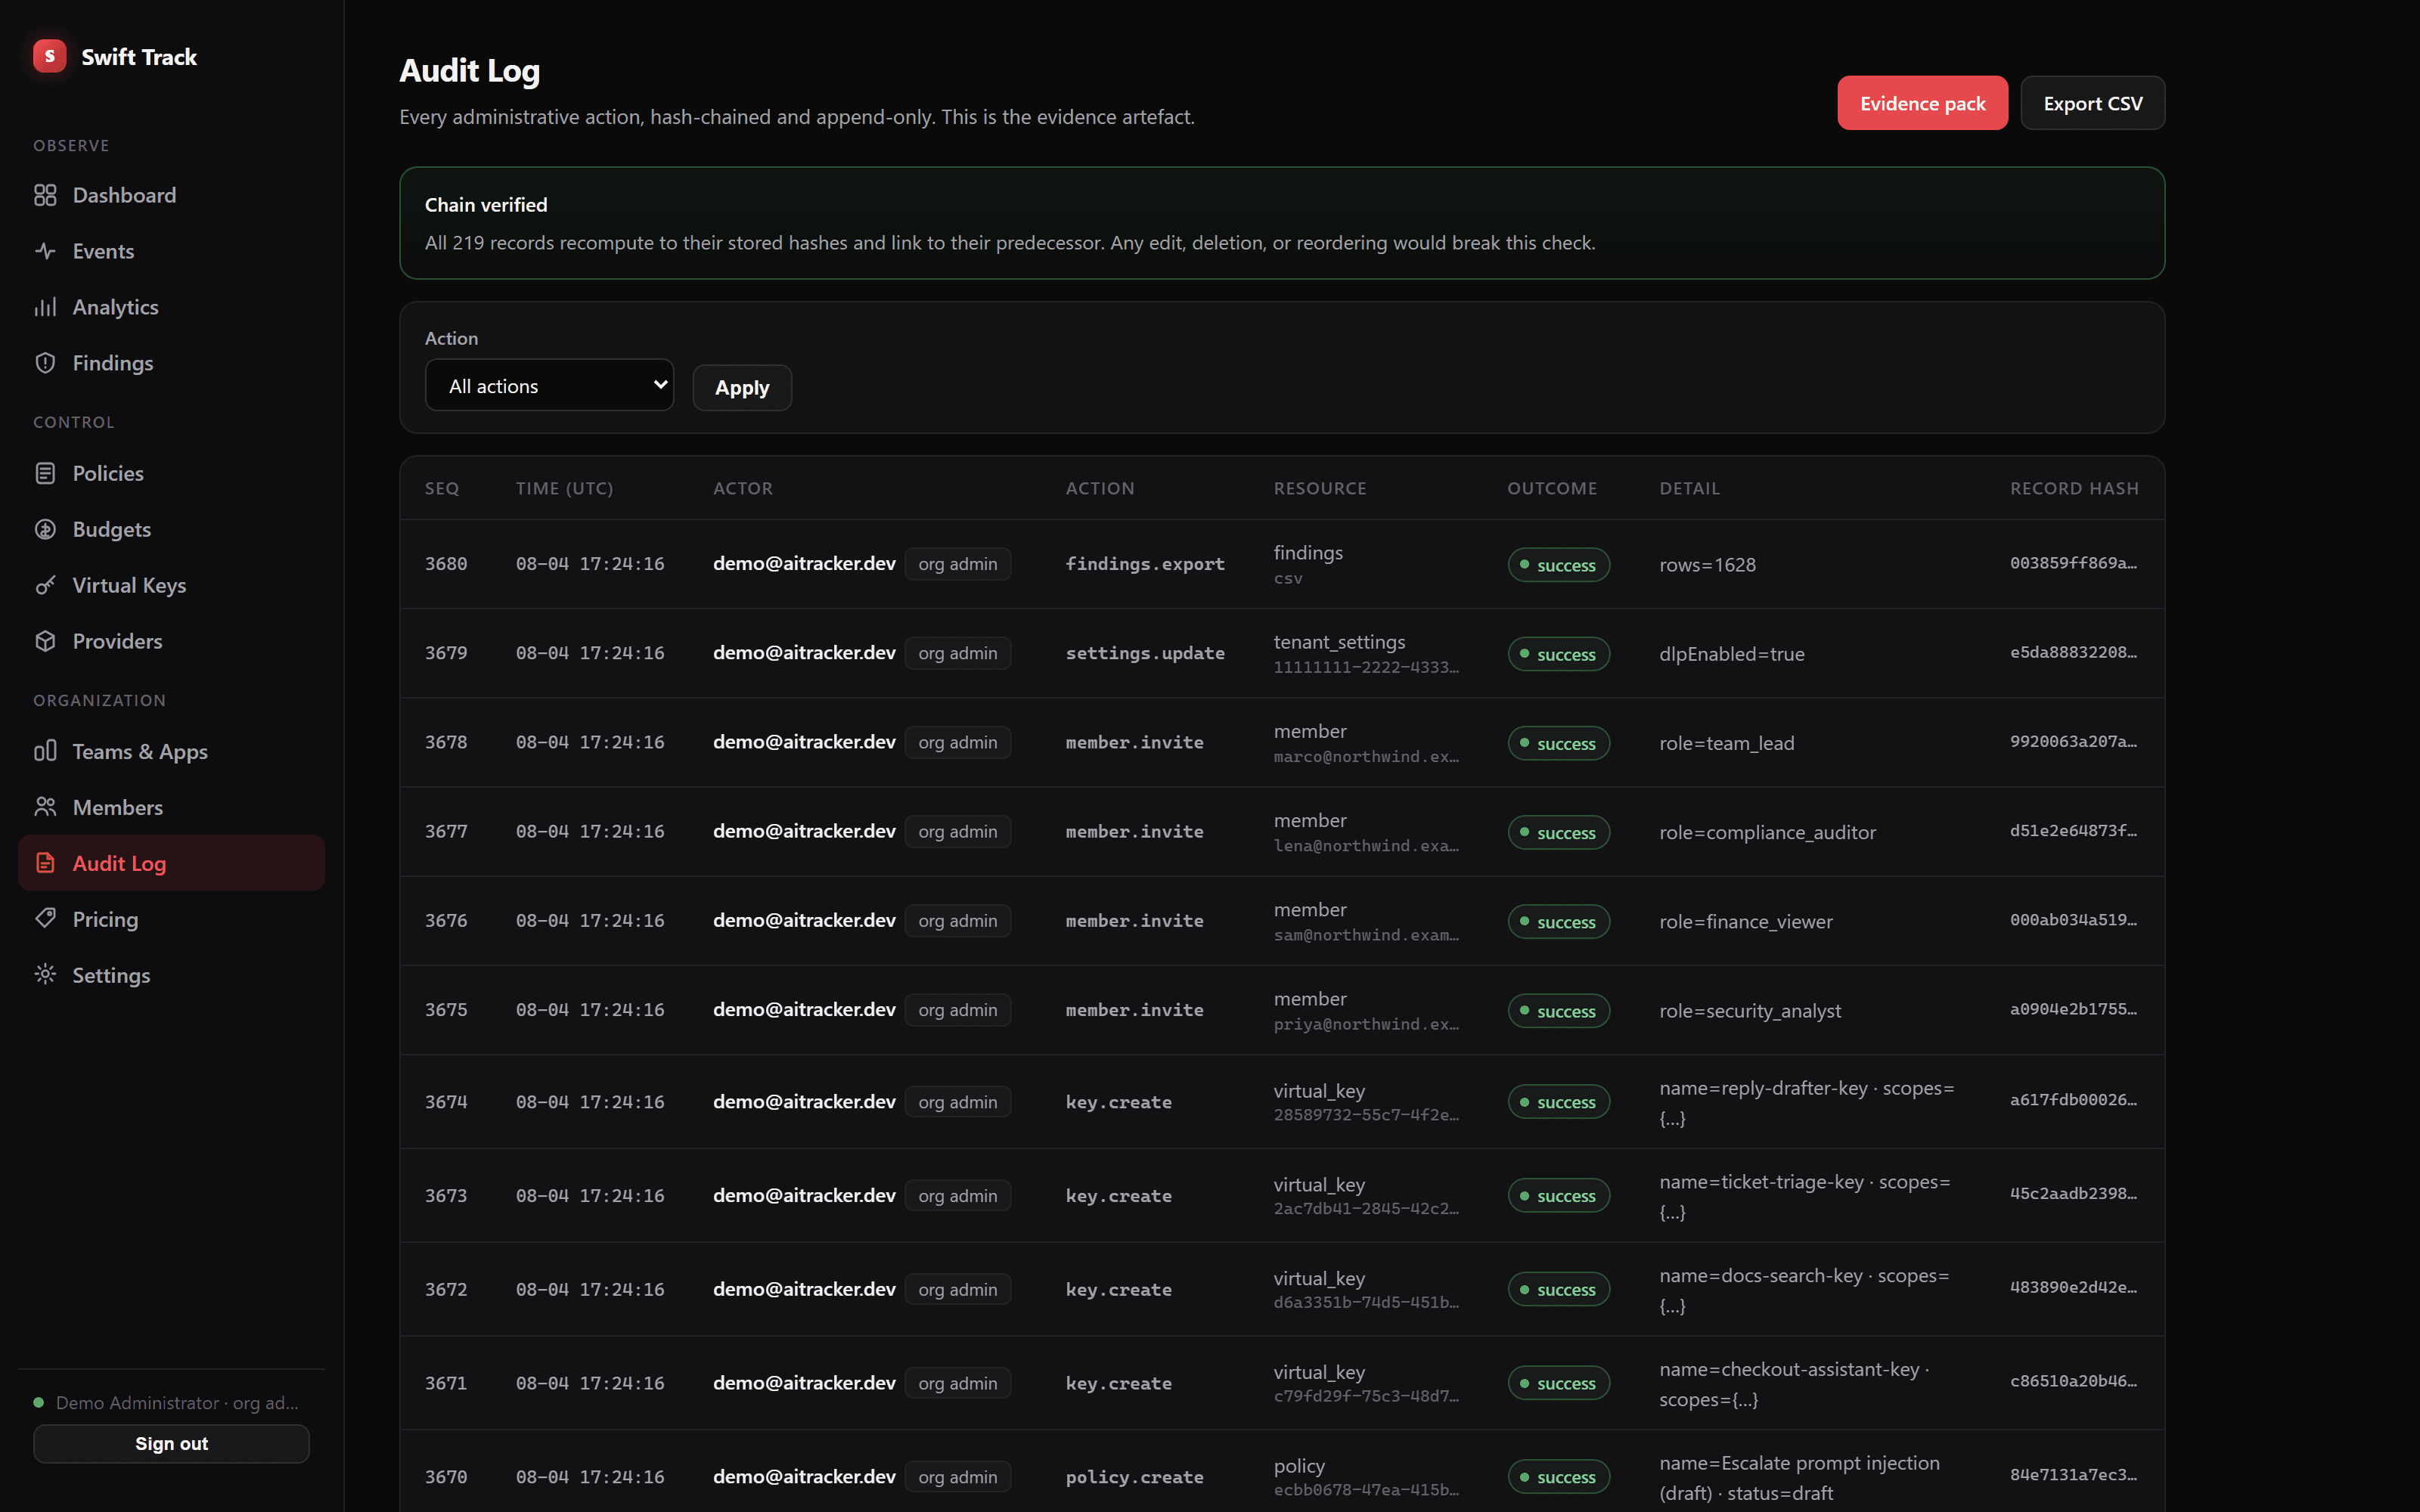Click the Budgets coin icon
This screenshot has width=2420, height=1512.
(x=45, y=529)
